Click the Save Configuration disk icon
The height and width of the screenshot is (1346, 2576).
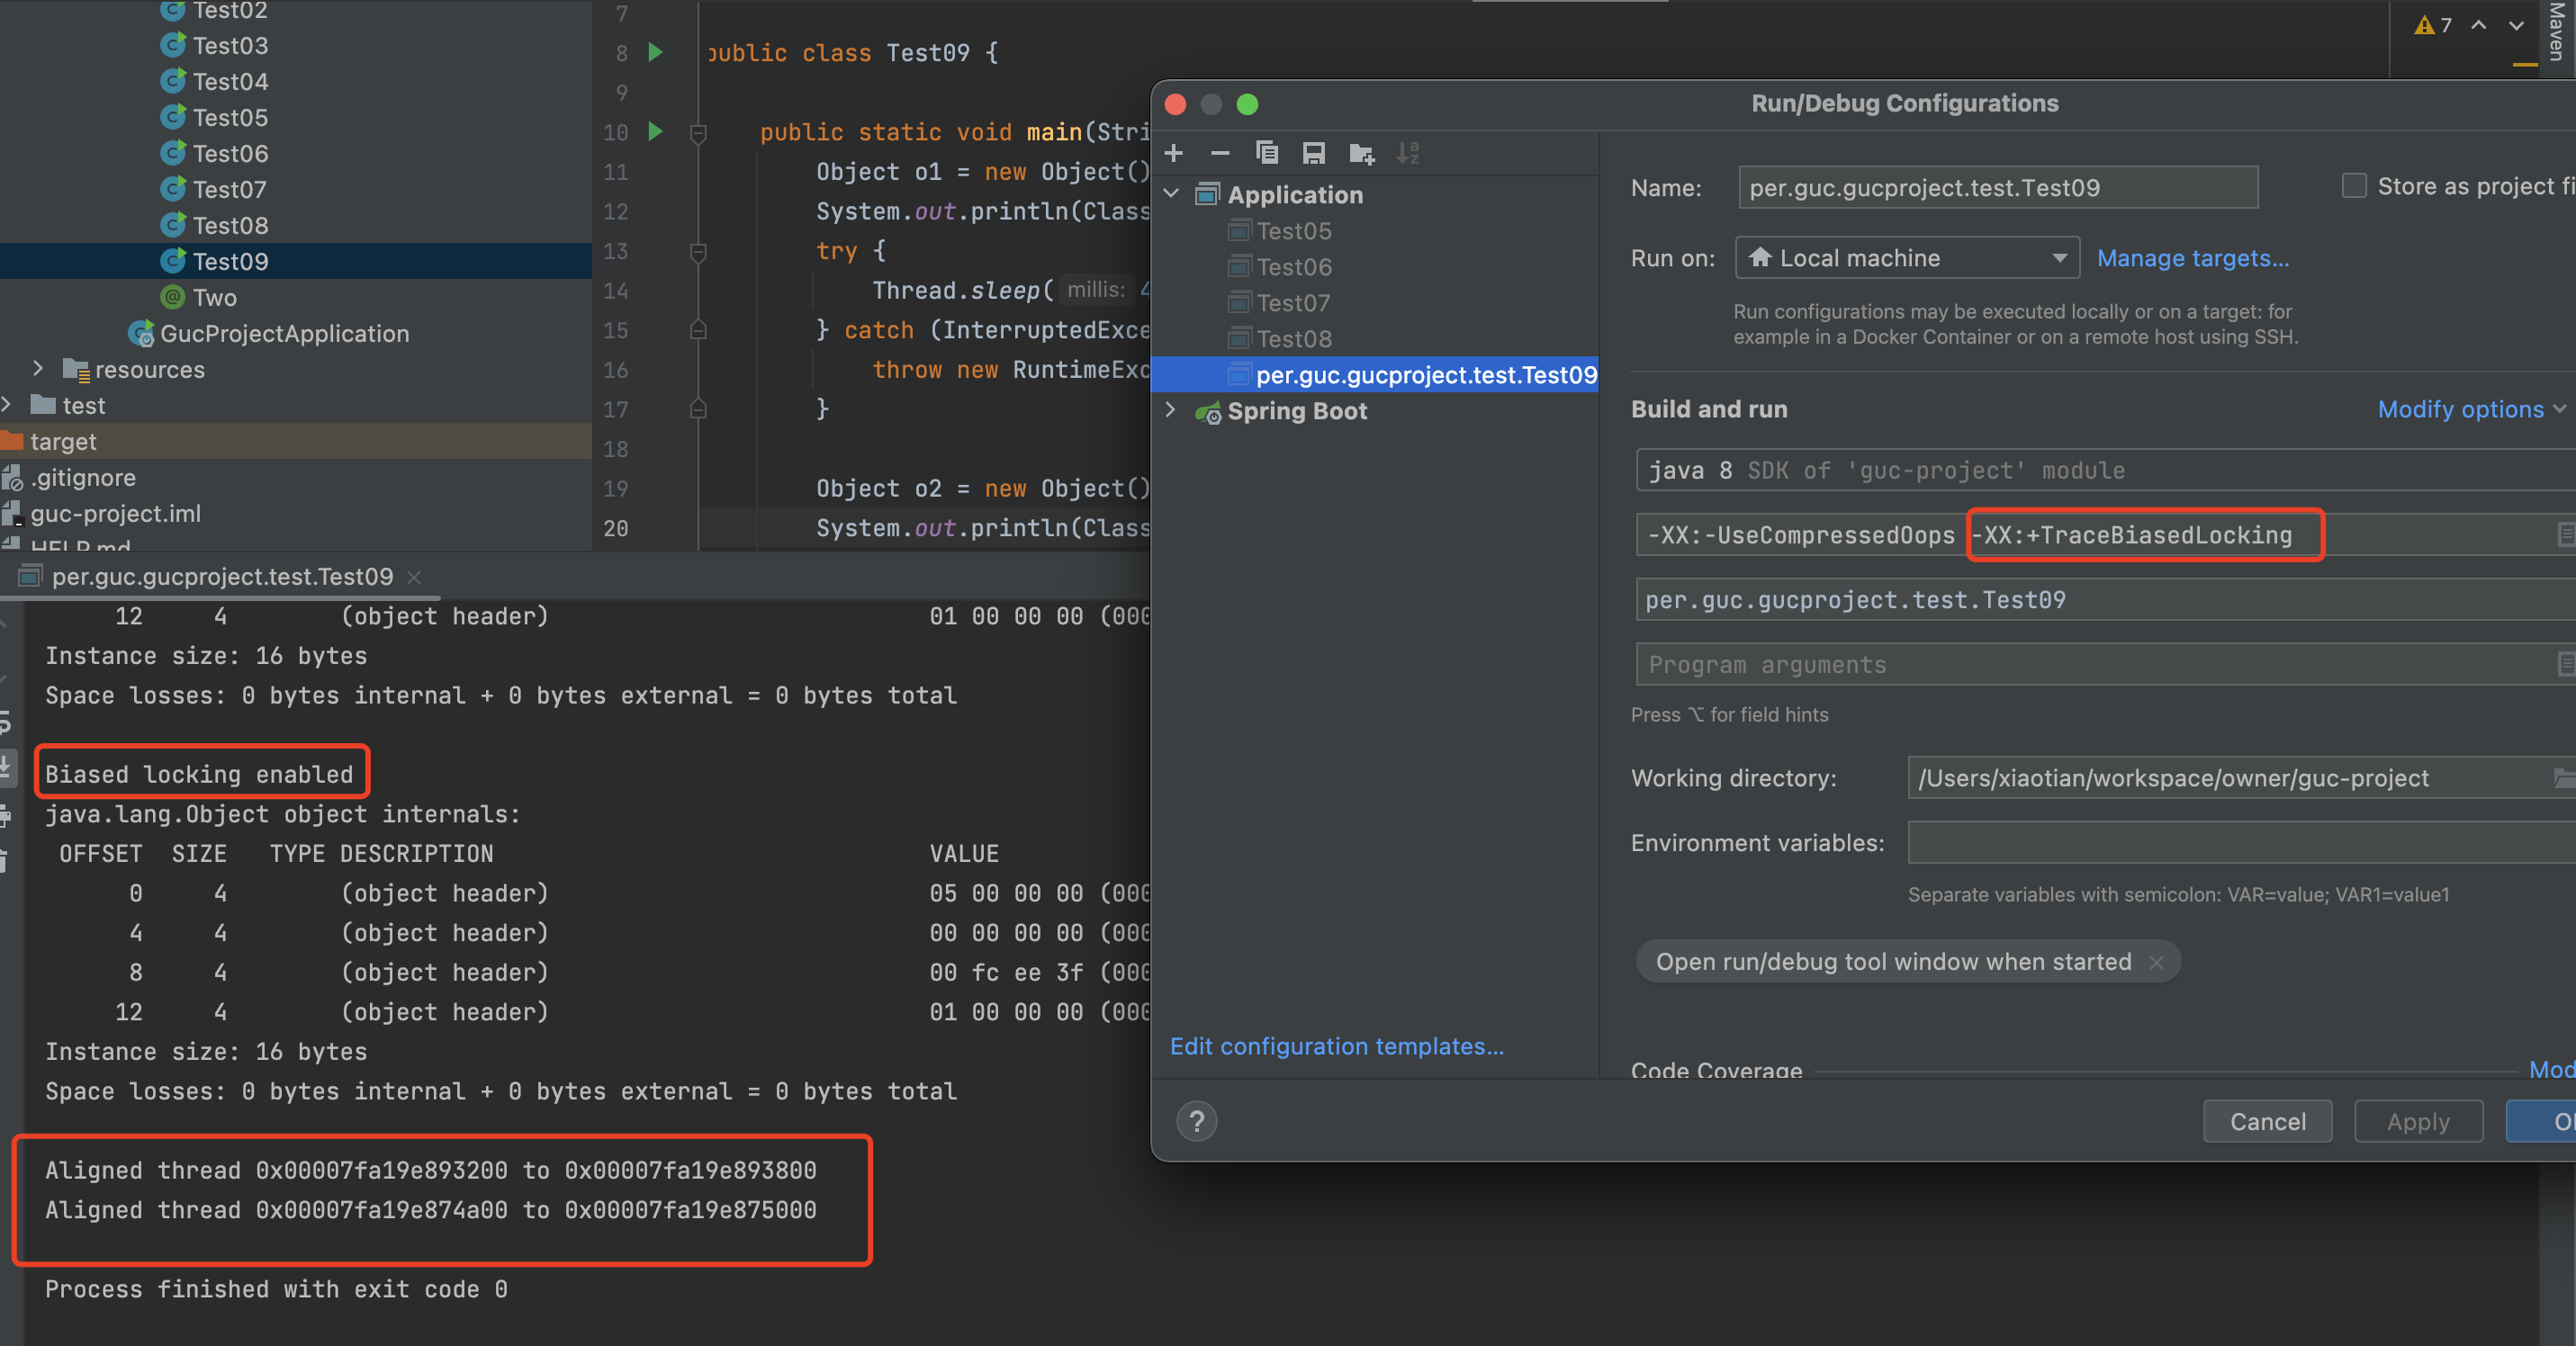tap(1313, 153)
